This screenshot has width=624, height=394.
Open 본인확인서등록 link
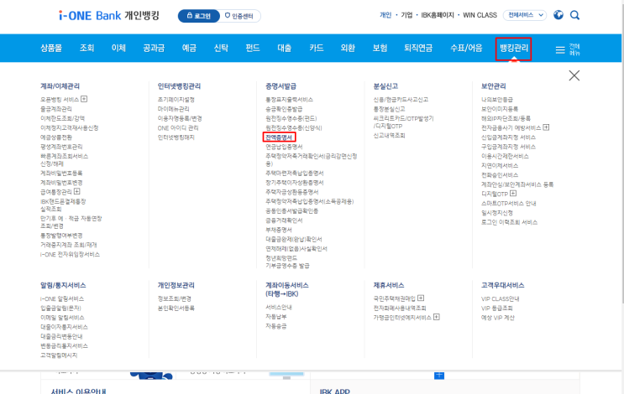pos(176,308)
